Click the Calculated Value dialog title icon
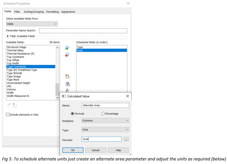Viewport: 227px width, 164px height. click(x=64, y=96)
